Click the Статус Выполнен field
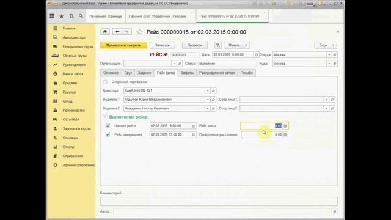The height and width of the screenshot is (220, 391). tap(227, 64)
